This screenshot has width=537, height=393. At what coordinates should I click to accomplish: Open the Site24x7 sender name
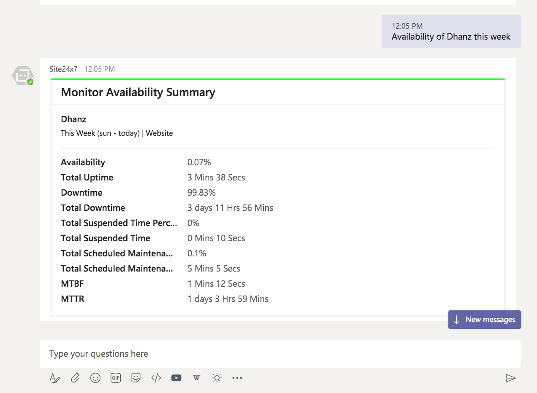click(x=63, y=69)
